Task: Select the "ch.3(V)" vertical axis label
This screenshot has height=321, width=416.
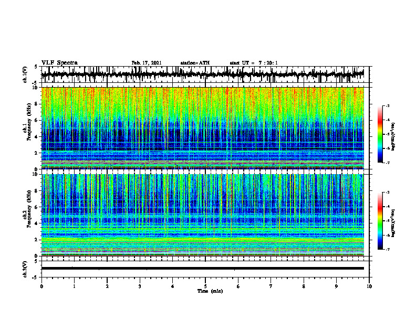Action: click(x=25, y=270)
